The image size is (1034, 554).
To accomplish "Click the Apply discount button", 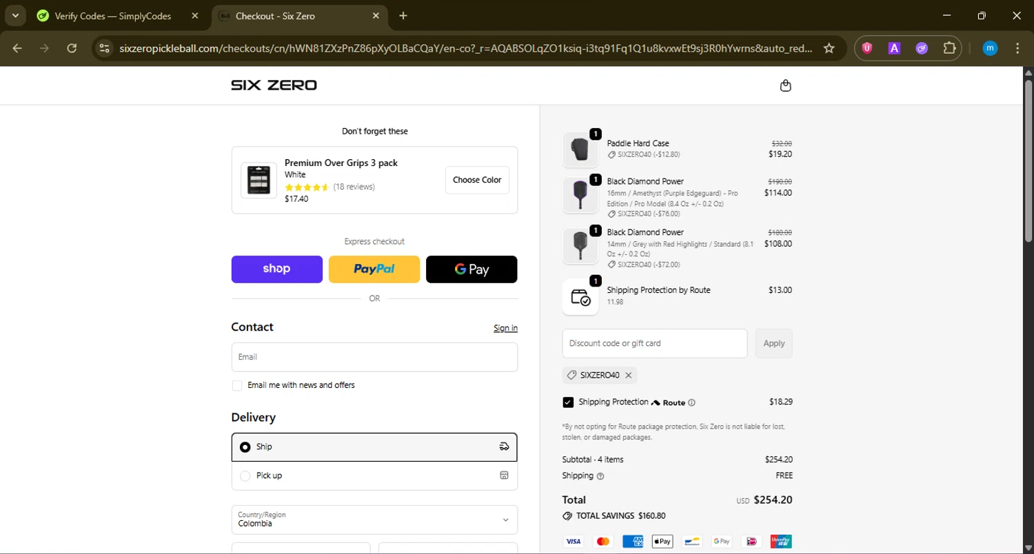I will point(773,343).
